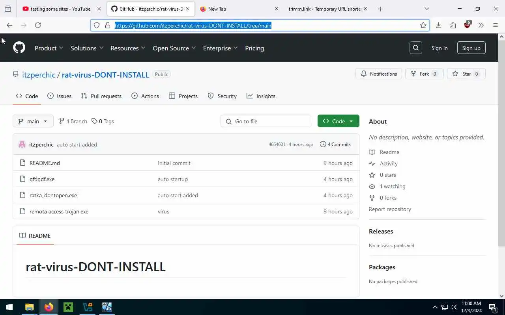The image size is (505, 315).
Task: Switch to the Projects tab
Action: (x=183, y=96)
